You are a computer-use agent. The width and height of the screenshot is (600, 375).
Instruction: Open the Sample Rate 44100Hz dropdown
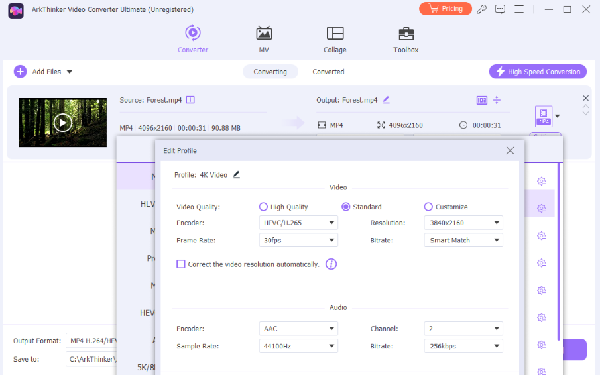pyautogui.click(x=298, y=346)
